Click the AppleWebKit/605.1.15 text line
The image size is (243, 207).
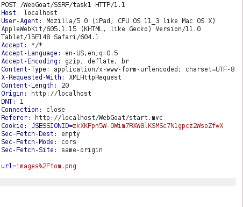(101, 29)
